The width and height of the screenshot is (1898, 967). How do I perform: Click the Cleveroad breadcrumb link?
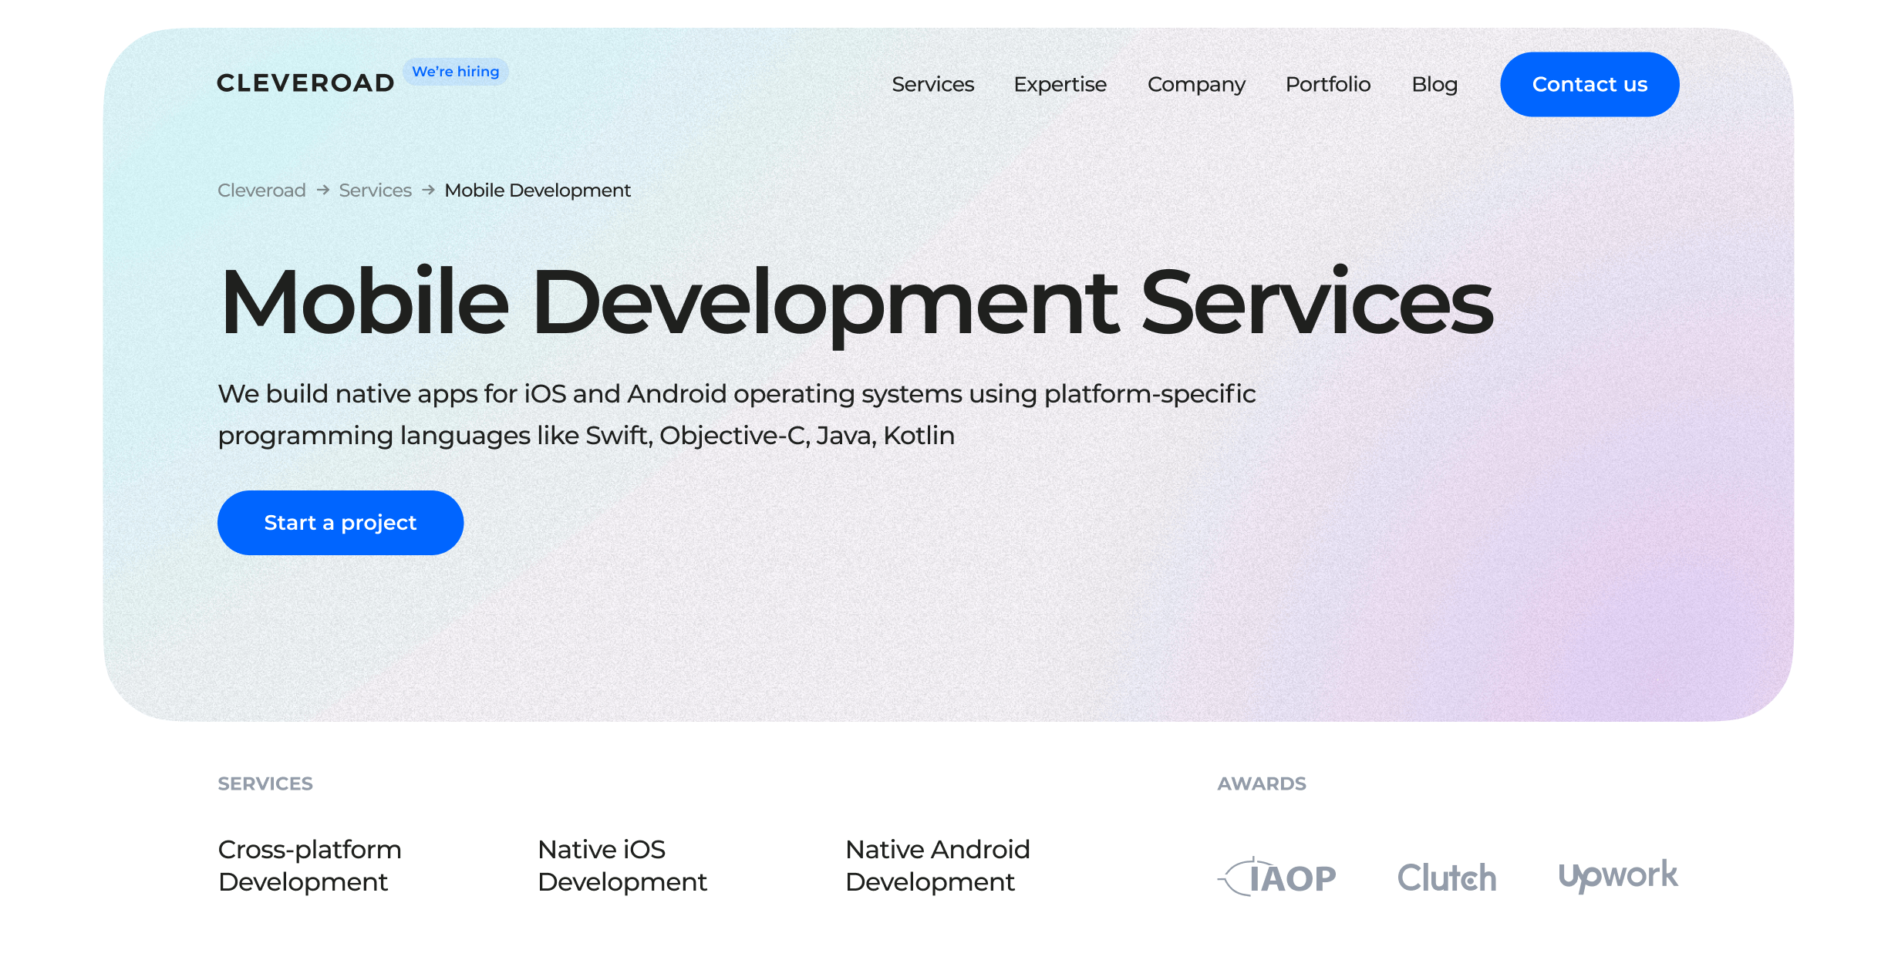261,190
